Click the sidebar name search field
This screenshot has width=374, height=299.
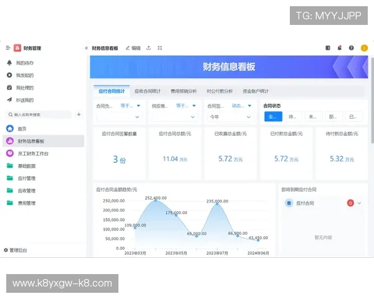tap(38, 115)
